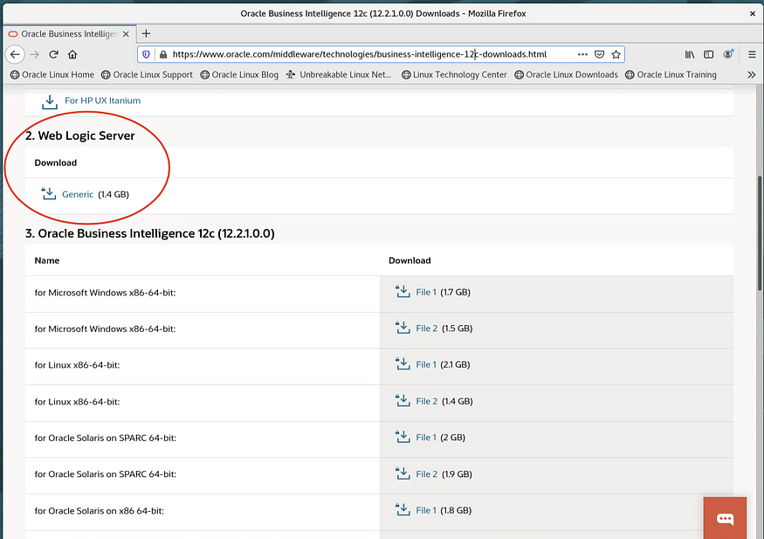Screen dimensions: 764x539
Task: Toggle the sidebar view
Action: pyautogui.click(x=708, y=54)
